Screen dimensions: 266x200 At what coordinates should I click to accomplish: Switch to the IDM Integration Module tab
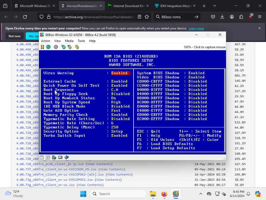point(175,6)
